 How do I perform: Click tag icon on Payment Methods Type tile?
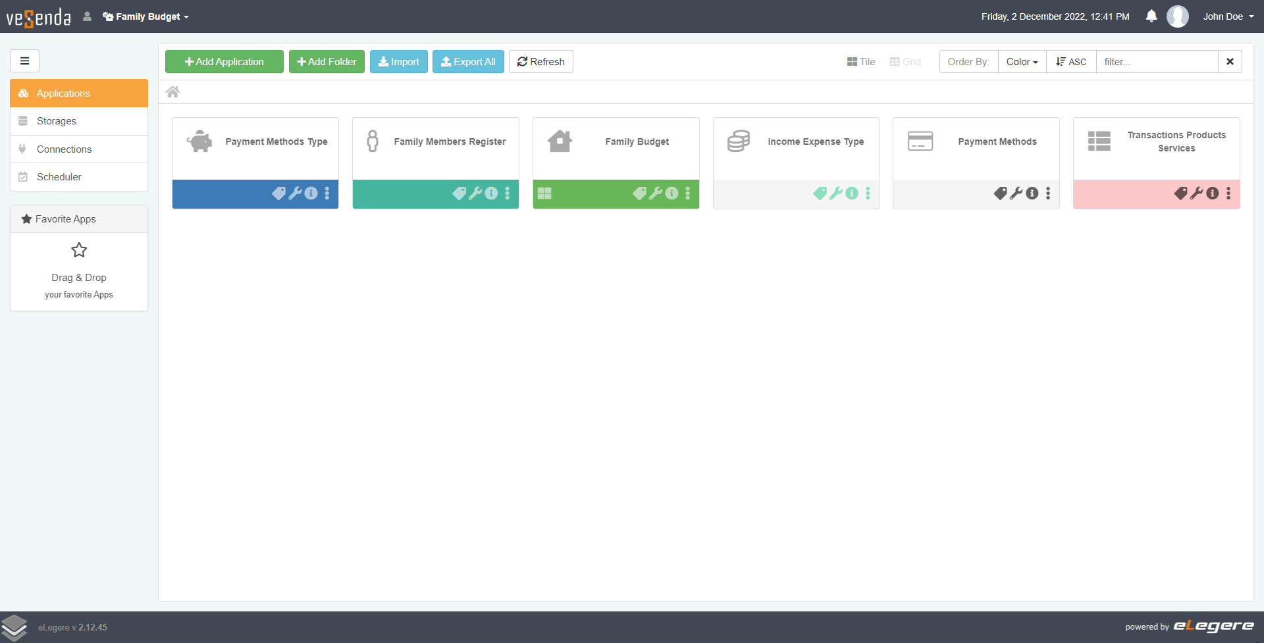[x=278, y=193]
